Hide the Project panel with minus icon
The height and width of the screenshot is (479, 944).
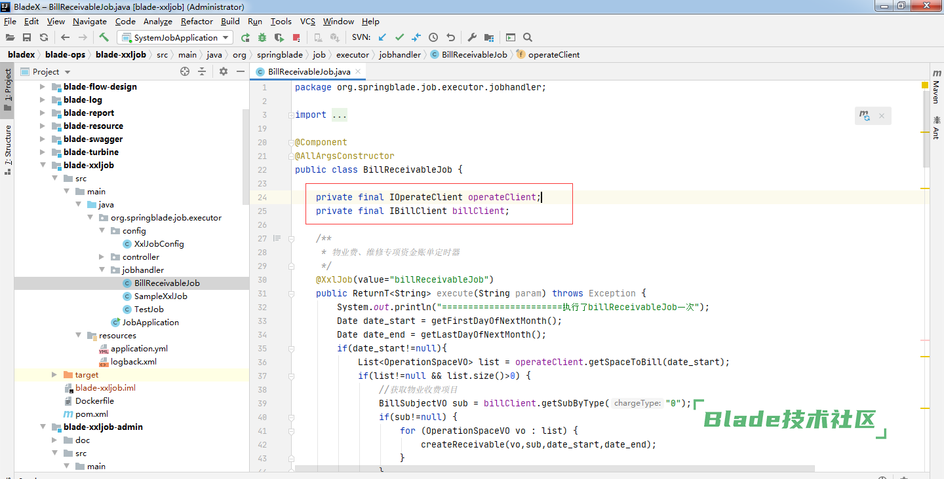[x=241, y=71]
